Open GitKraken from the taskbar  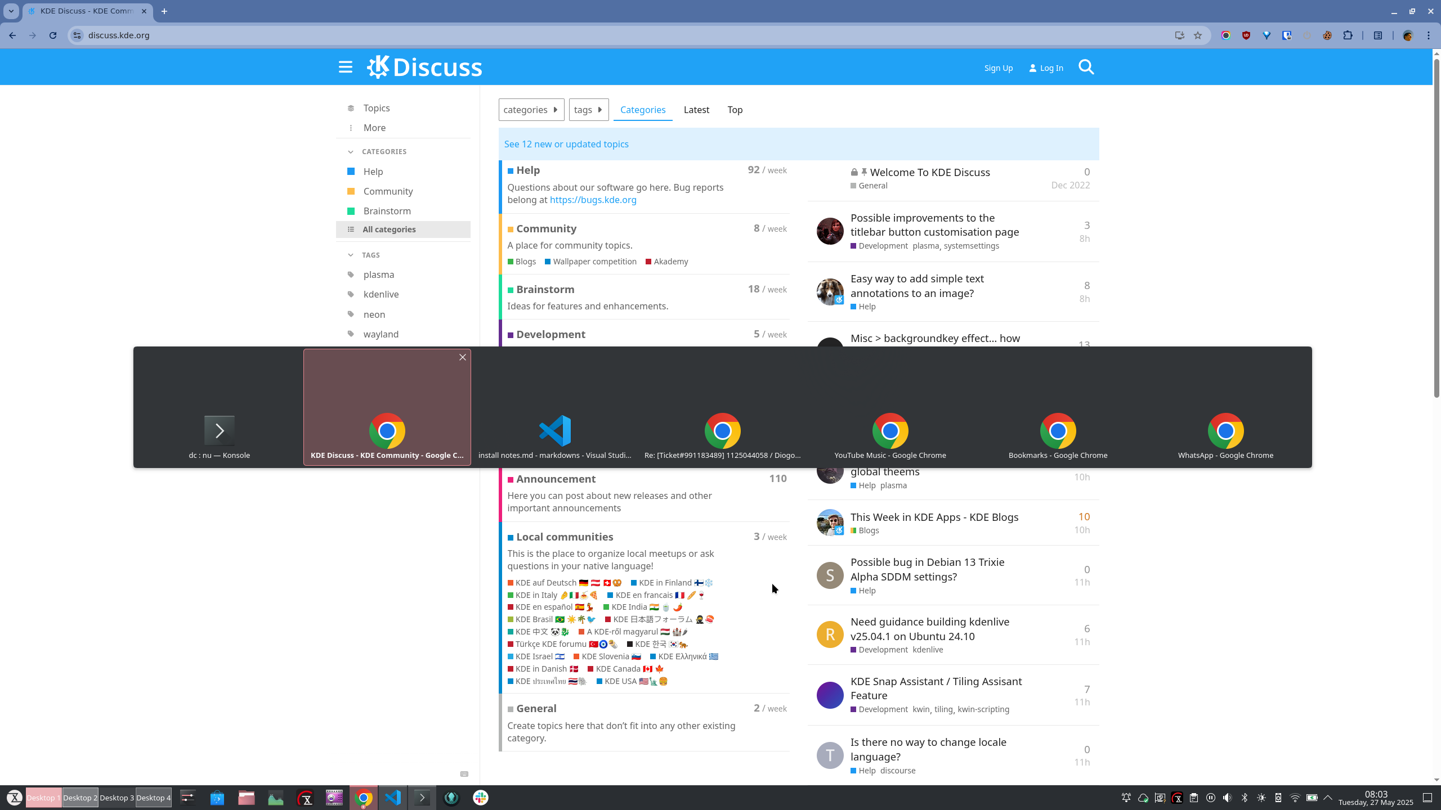coord(451,798)
